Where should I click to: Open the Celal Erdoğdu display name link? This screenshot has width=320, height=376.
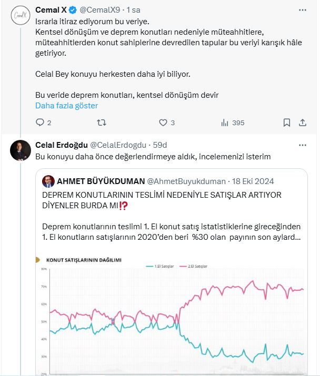pyautogui.click(x=61, y=145)
